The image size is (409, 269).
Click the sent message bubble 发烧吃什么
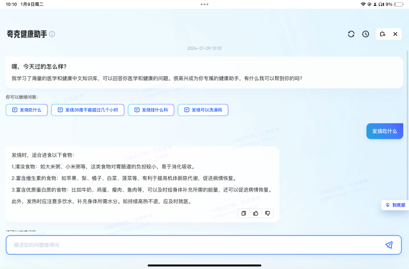[x=385, y=131]
